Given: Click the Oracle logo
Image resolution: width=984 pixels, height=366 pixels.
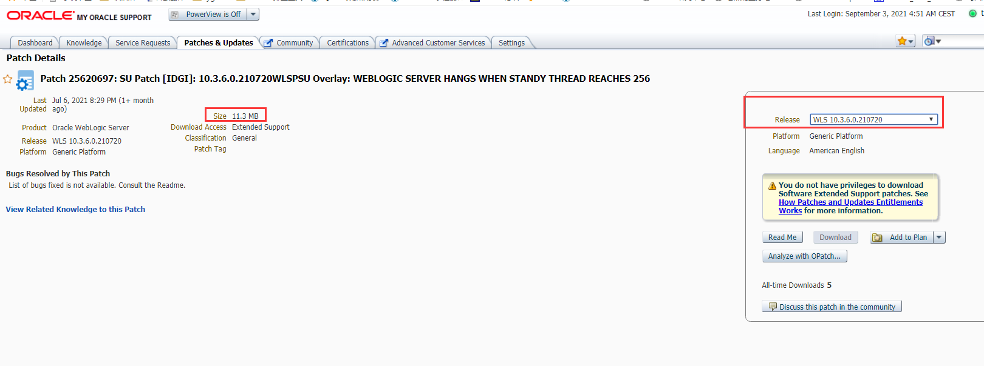Looking at the screenshot, I should point(40,15).
